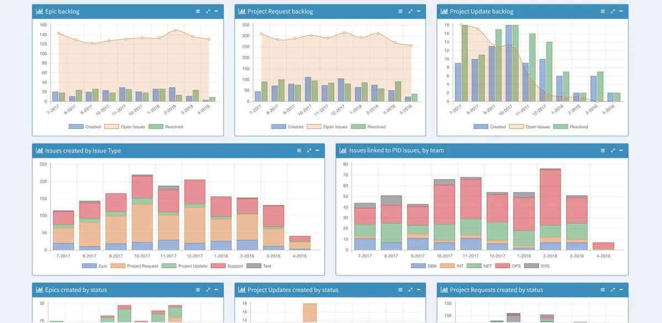This screenshot has width=662, height=323.
Task: Toggle Created series in Project Request backlog legend
Action: [x=287, y=127]
